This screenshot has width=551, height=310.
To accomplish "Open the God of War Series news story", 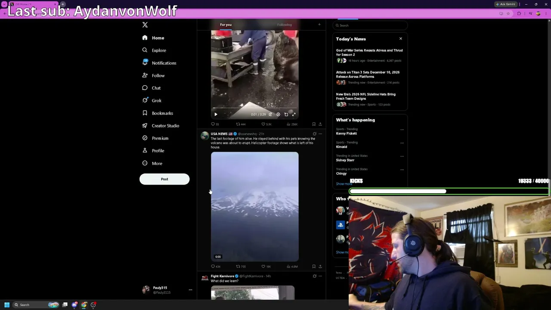I will (369, 56).
